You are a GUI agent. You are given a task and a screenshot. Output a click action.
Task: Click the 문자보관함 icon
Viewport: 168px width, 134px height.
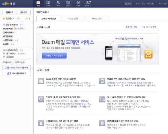pyautogui.click(x=4, y=53)
